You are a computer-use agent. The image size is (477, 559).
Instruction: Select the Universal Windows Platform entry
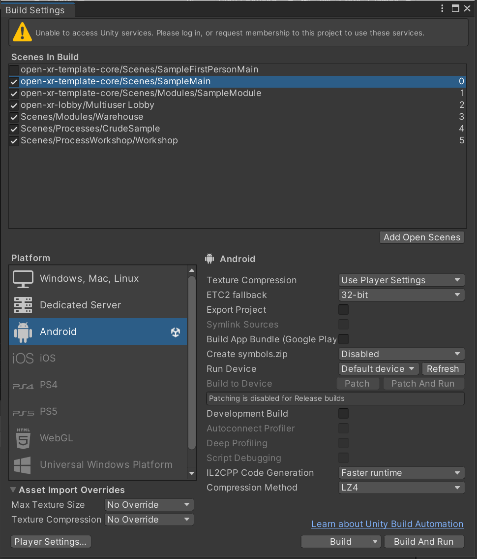[98, 465]
